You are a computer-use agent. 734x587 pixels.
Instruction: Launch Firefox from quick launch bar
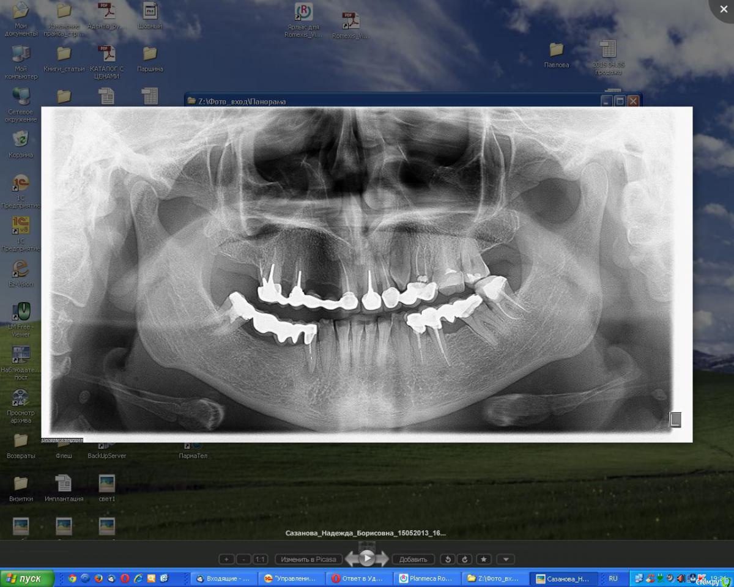(x=98, y=578)
